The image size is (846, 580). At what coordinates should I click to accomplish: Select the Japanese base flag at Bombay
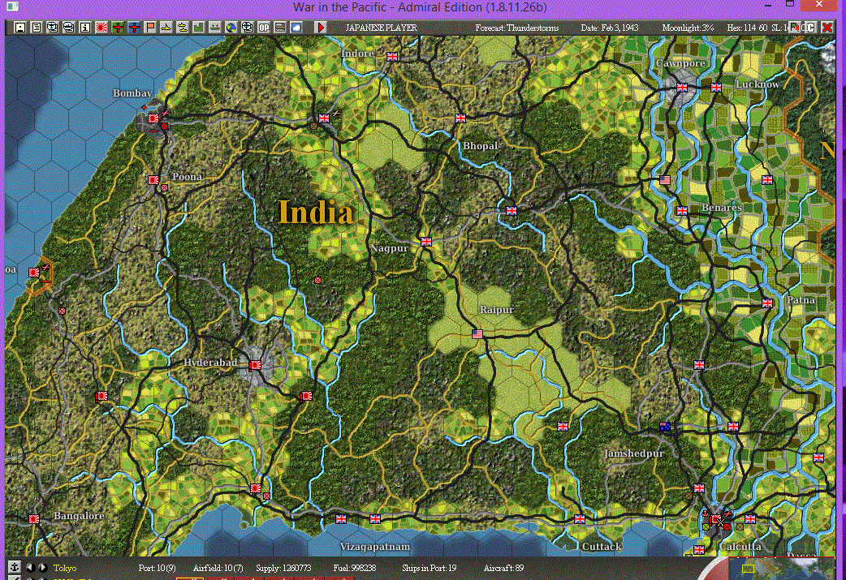pos(153,118)
